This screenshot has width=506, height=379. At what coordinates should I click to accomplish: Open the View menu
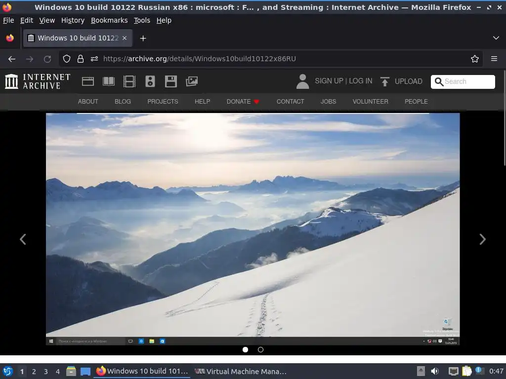click(47, 20)
